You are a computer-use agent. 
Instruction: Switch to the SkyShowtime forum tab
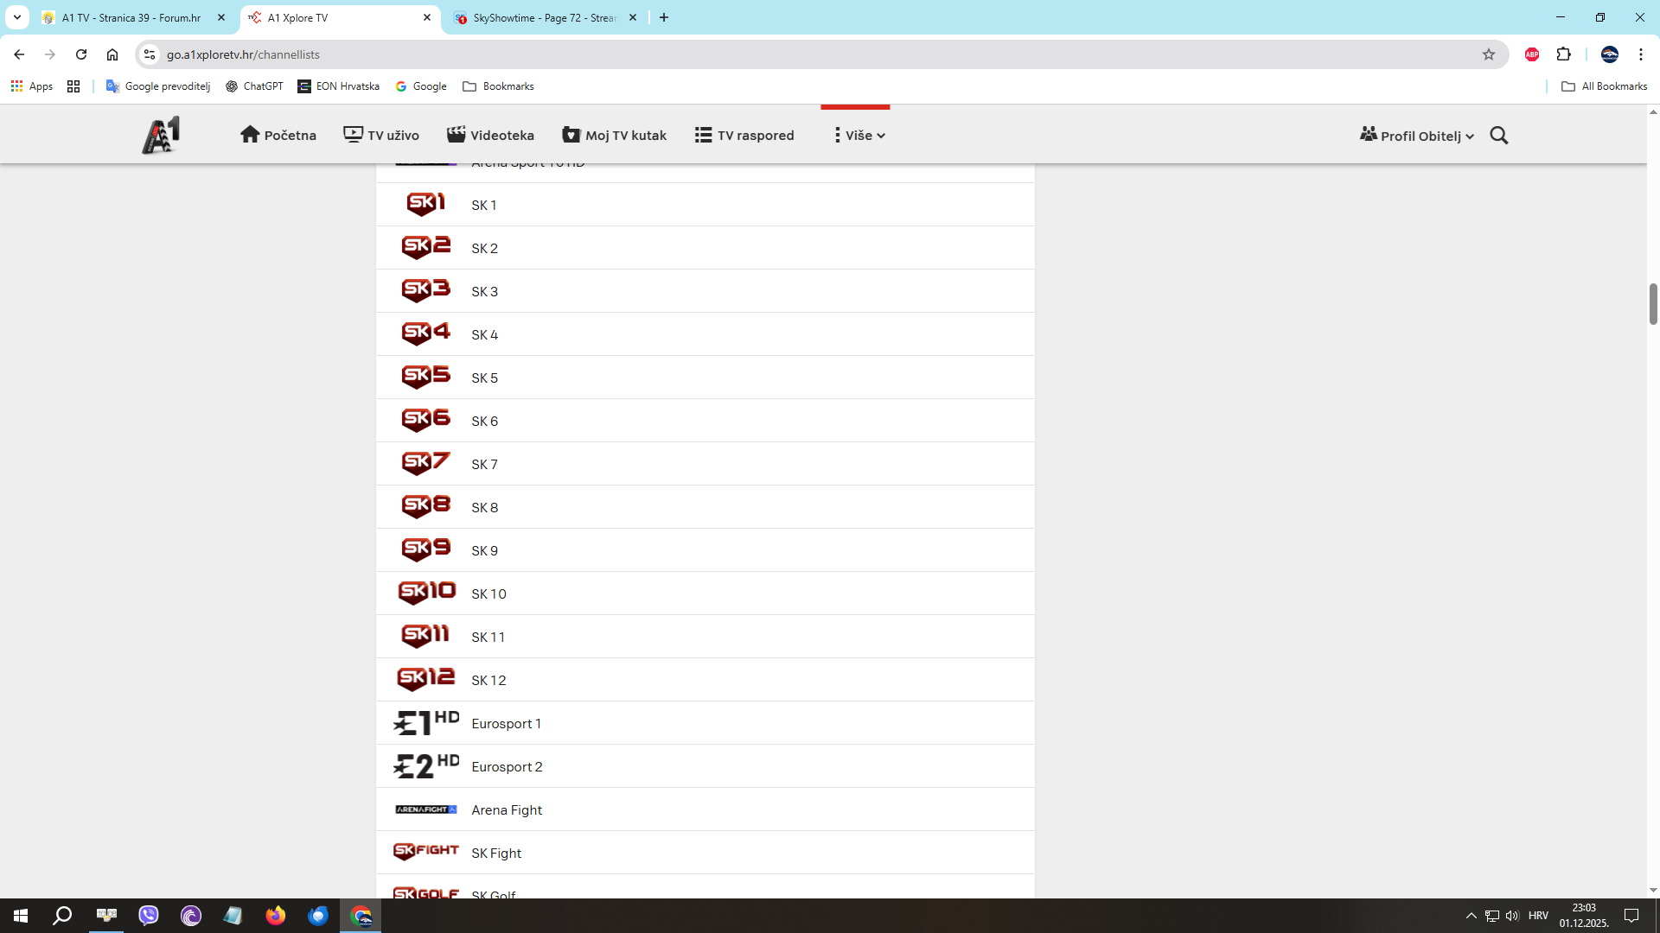click(x=544, y=17)
